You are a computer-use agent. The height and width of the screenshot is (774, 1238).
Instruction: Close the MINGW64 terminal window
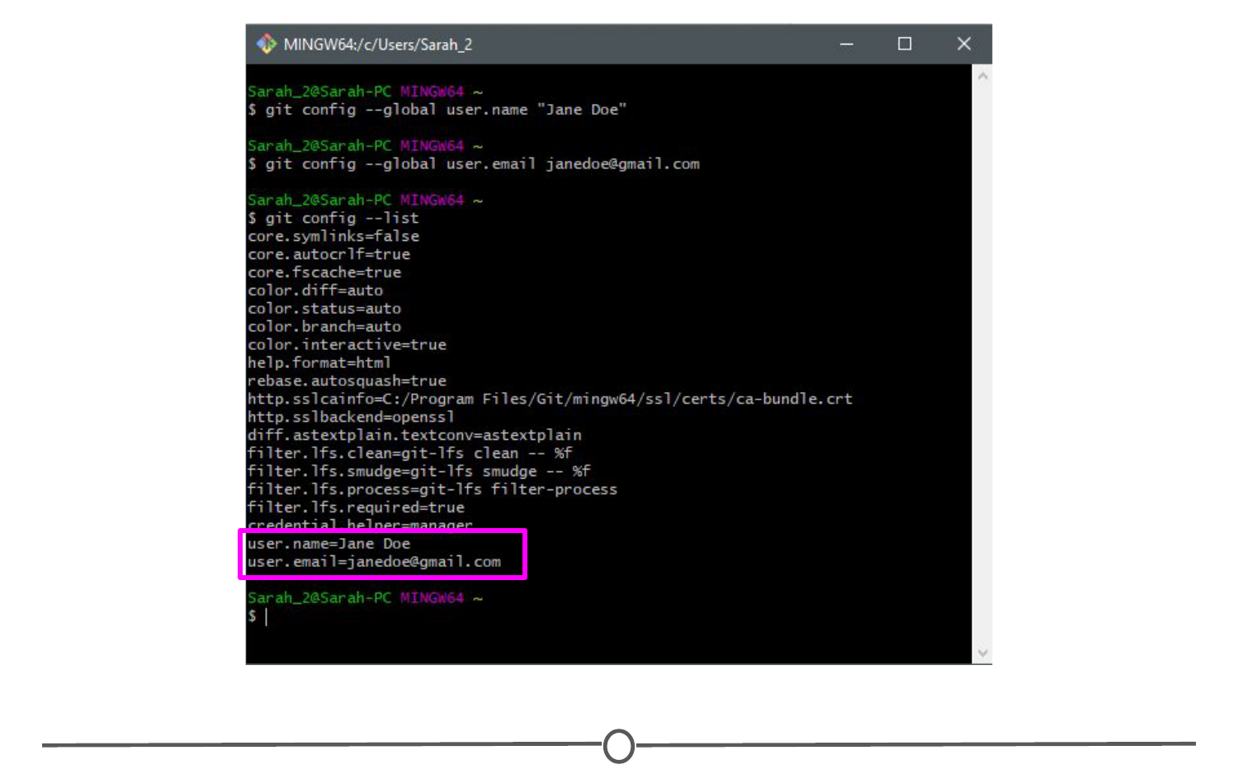tap(963, 44)
